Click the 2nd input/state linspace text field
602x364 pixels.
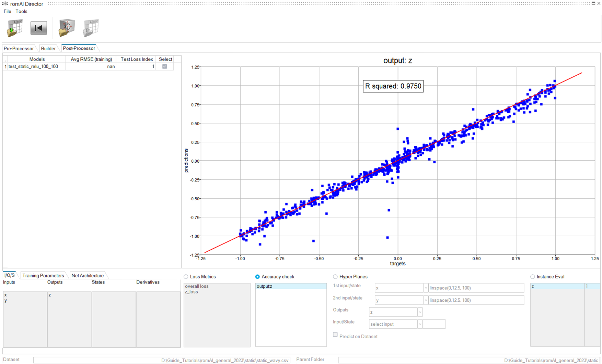(x=476, y=300)
